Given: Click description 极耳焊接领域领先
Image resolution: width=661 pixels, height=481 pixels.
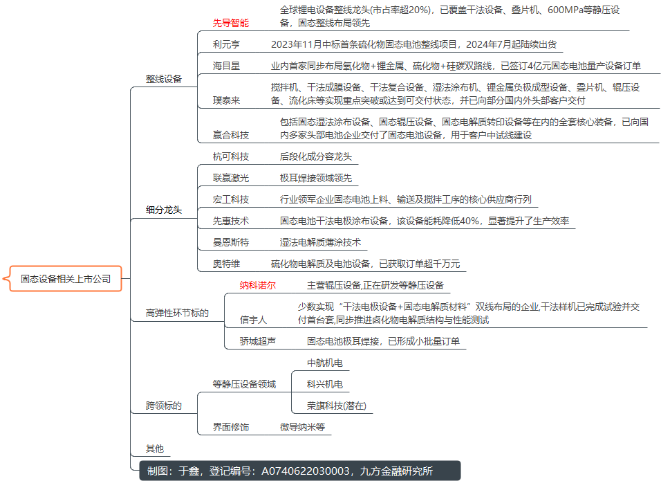Looking at the screenshot, I should click(x=316, y=178).
